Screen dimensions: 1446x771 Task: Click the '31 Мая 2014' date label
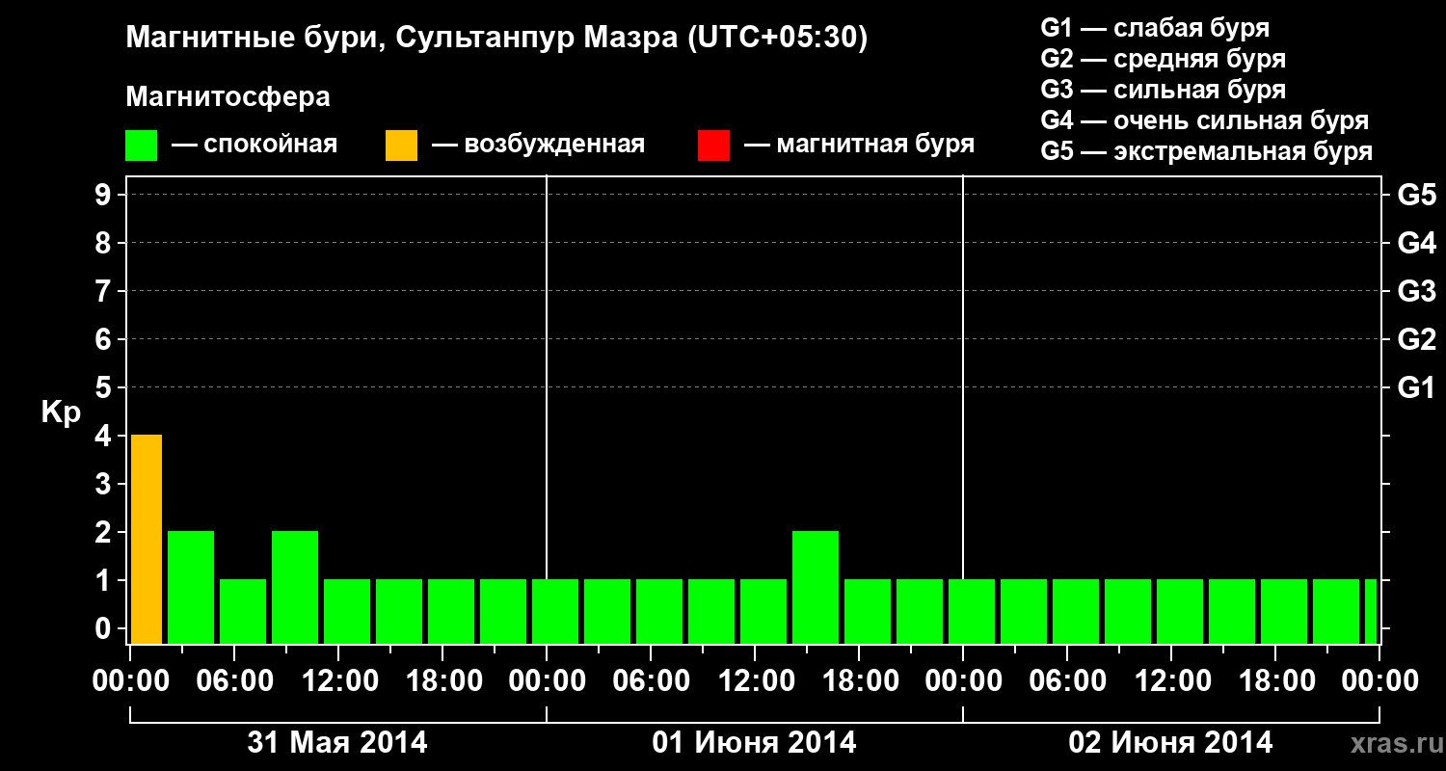pos(337,742)
